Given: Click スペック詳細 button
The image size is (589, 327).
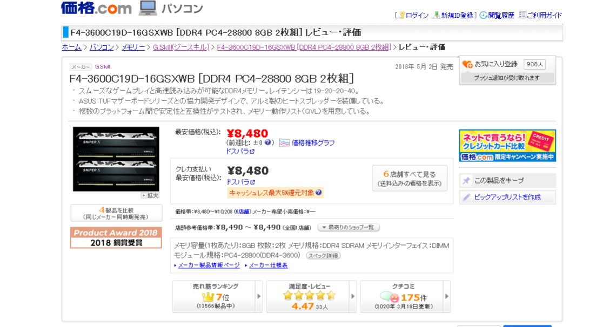Looking at the screenshot, I should [323, 256].
